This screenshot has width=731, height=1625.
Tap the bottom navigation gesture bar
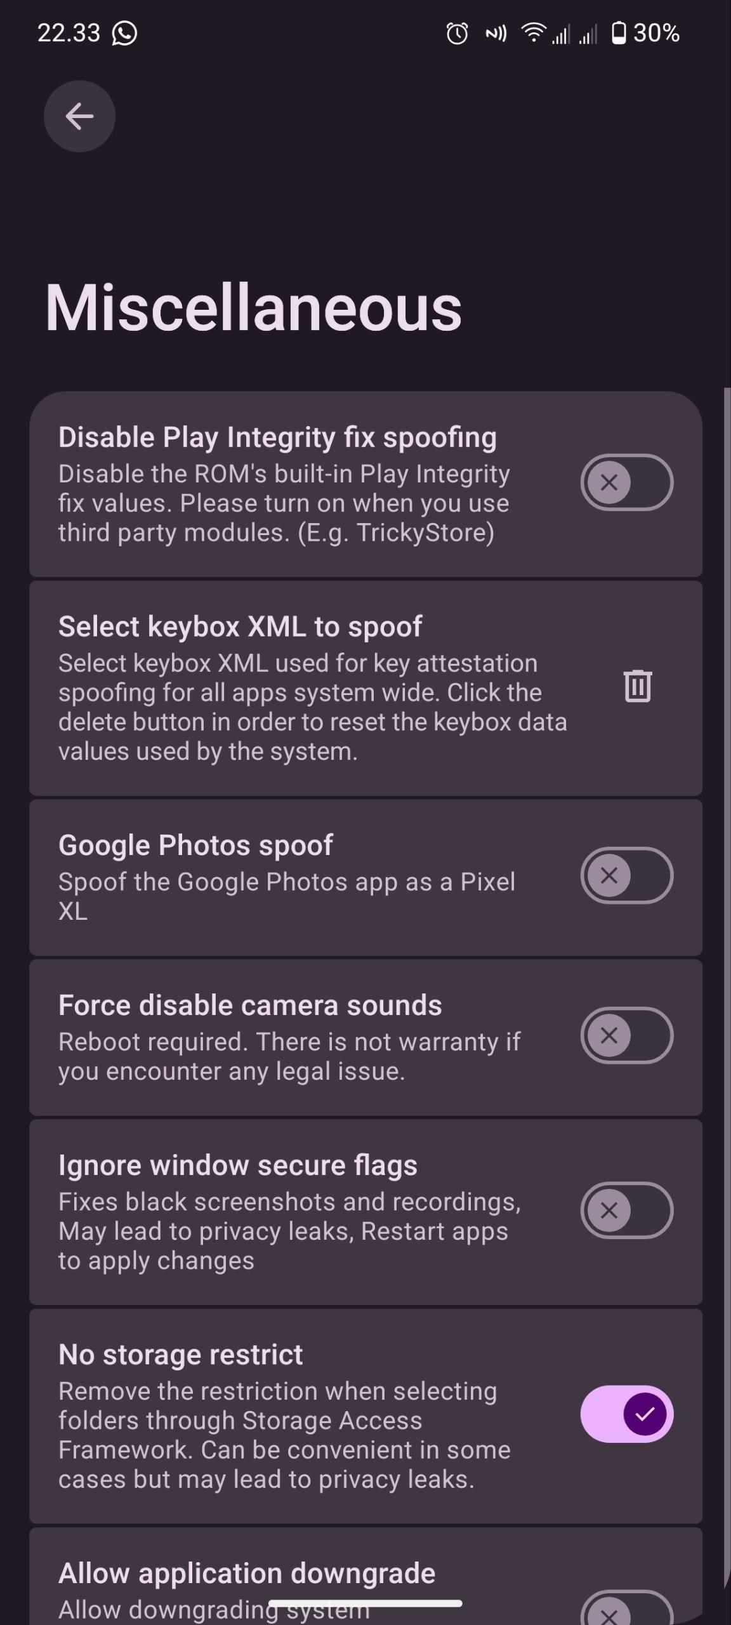pyautogui.click(x=365, y=1603)
